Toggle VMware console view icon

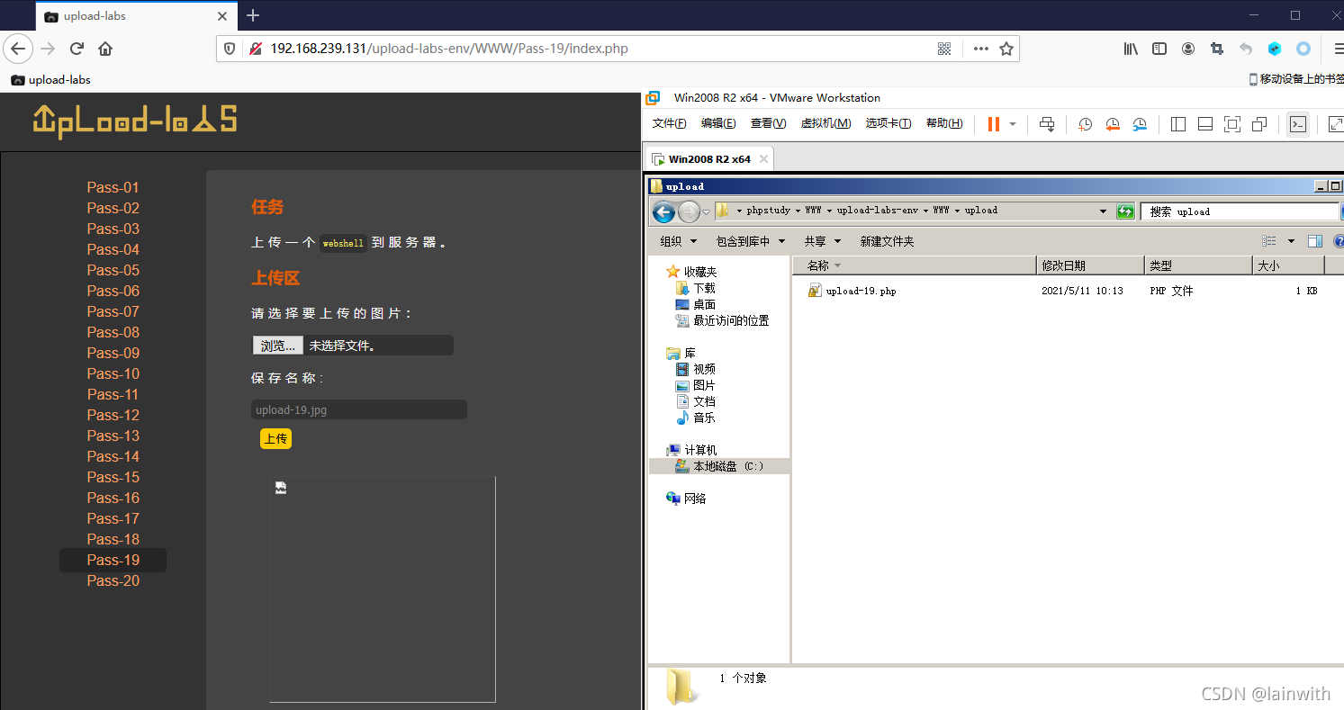tap(1297, 124)
